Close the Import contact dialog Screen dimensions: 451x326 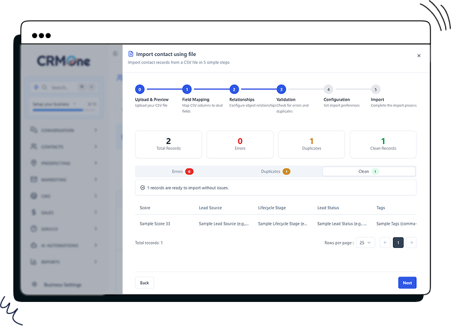418,56
